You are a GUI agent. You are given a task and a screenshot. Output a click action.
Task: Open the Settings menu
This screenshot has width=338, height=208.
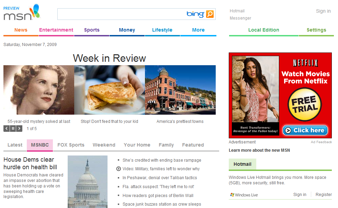click(x=316, y=30)
